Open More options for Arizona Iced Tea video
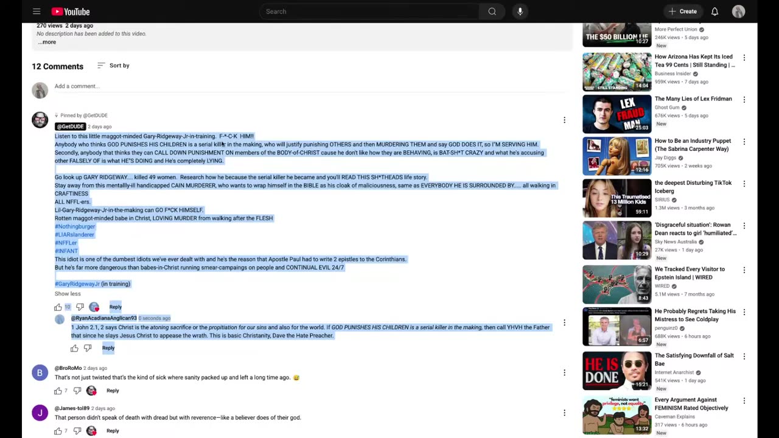 pyautogui.click(x=744, y=57)
